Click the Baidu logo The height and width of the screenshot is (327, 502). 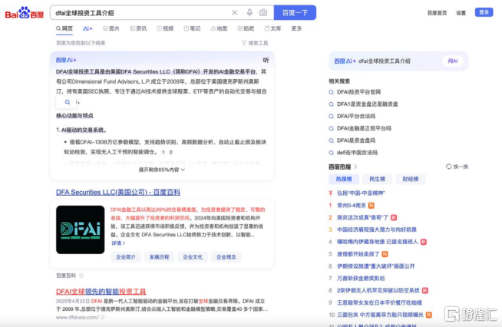point(25,13)
